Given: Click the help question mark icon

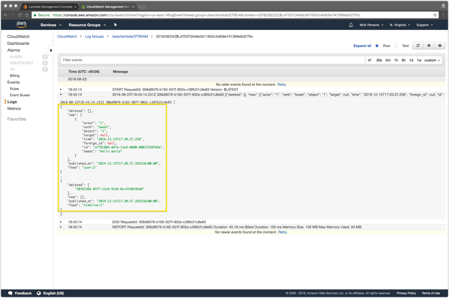Looking at the screenshot, I should [x=440, y=46].
